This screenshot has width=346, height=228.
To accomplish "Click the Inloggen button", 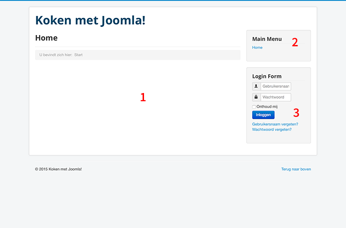I will [263, 115].
